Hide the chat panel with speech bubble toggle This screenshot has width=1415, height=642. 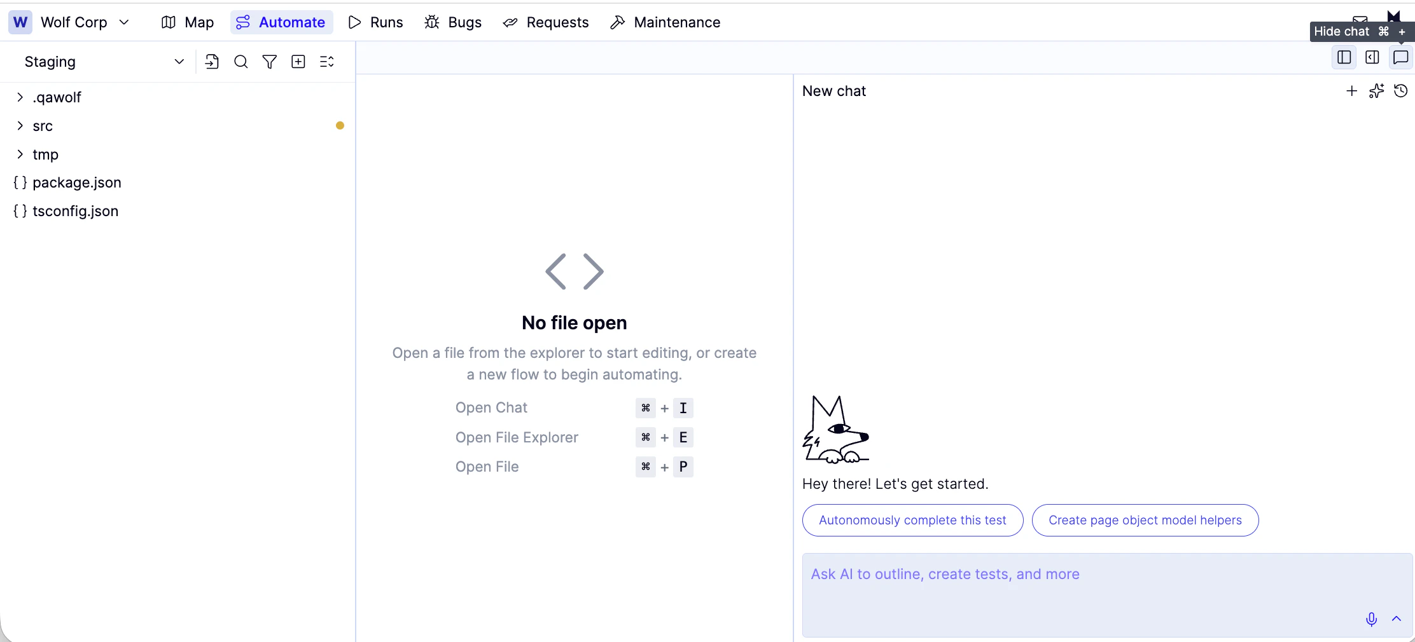pyautogui.click(x=1400, y=57)
